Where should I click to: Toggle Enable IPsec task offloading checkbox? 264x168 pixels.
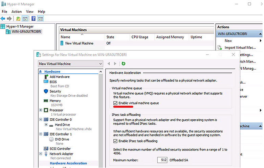115,141
